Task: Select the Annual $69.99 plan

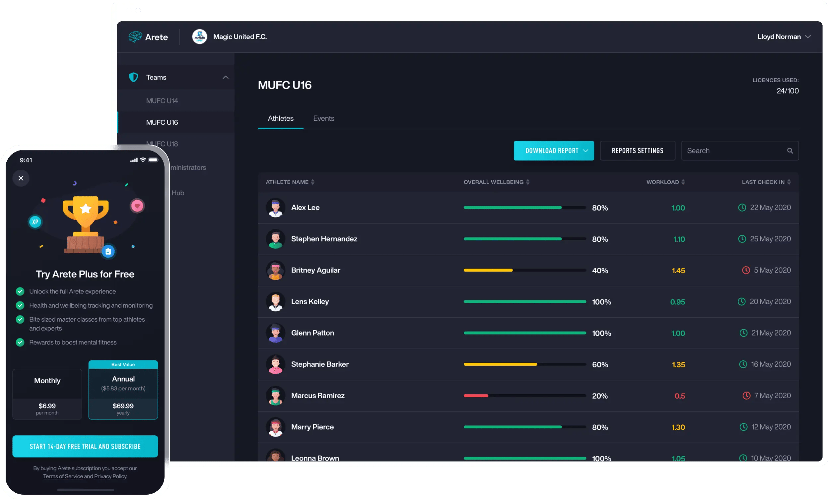Action: pyautogui.click(x=123, y=390)
